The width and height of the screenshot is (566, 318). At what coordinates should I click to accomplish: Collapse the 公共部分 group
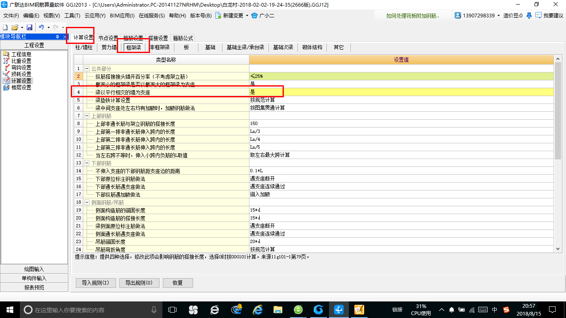click(x=87, y=69)
